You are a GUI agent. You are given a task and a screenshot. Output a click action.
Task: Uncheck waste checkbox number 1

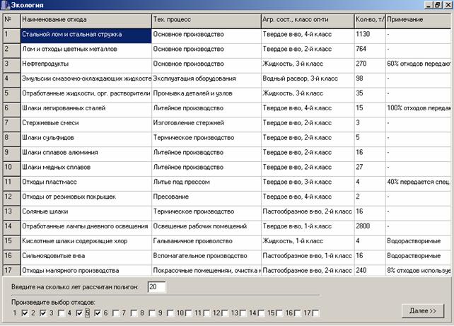click(25, 313)
